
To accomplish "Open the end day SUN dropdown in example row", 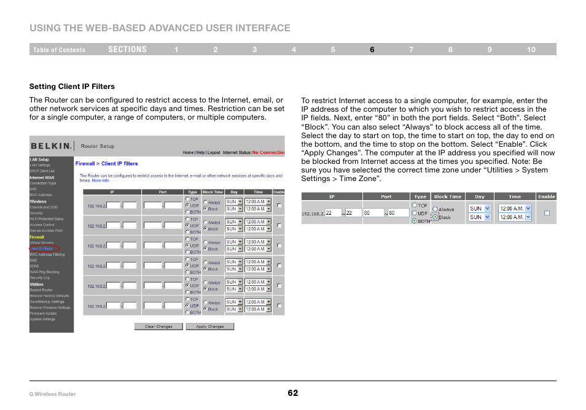I will [480, 217].
